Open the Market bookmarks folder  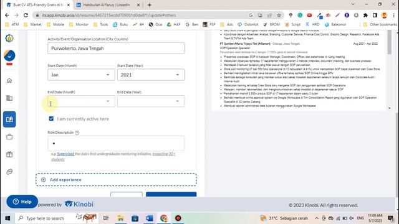[32, 24]
